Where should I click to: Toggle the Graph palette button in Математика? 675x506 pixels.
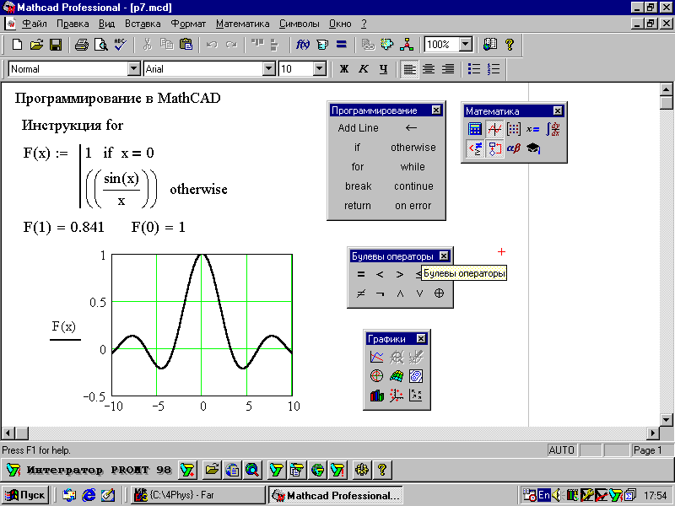[x=494, y=129]
